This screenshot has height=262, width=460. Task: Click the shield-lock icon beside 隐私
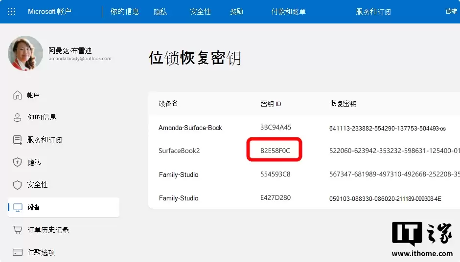17,162
